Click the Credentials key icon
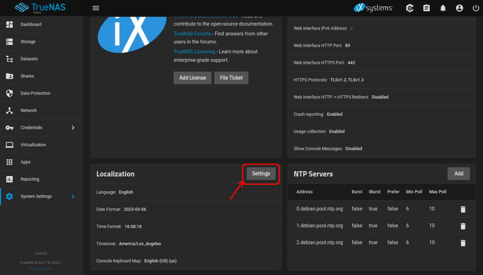 9,128
